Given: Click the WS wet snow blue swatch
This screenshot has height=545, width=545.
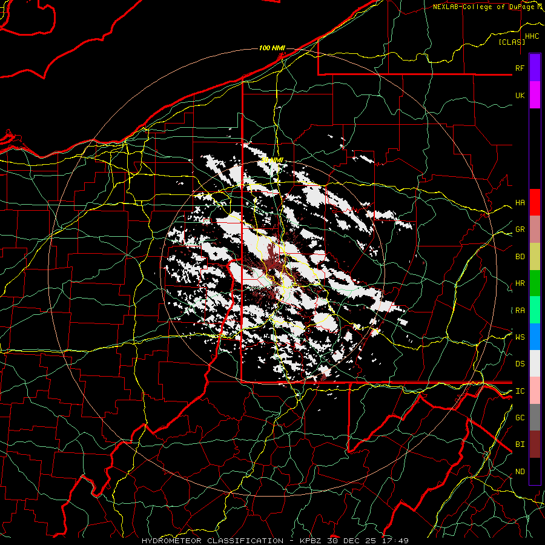Looking at the screenshot, I should [x=535, y=337].
